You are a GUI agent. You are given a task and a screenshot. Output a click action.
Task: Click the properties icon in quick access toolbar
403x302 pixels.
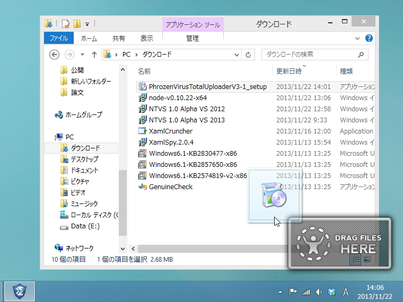click(66, 24)
